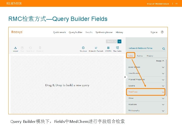Click the grey Search button
Viewport: 182px width, 136px height.
click(x=111, y=41)
